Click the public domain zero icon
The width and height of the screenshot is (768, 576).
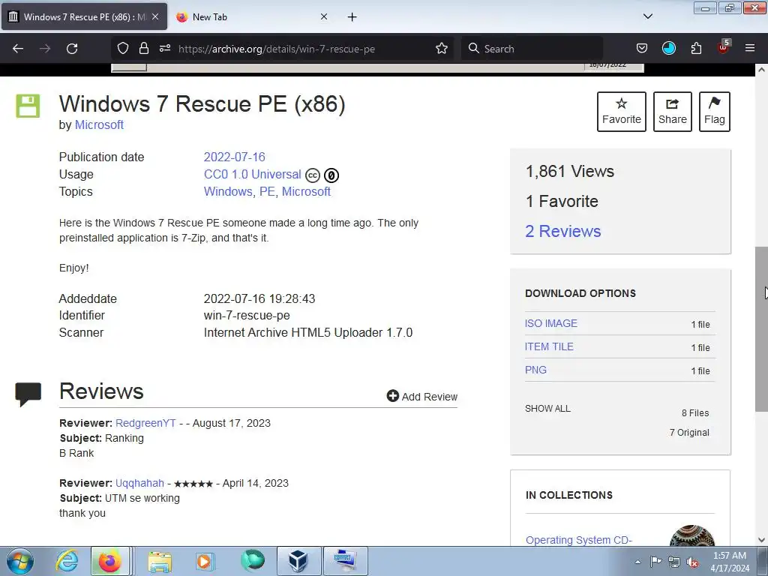point(331,175)
